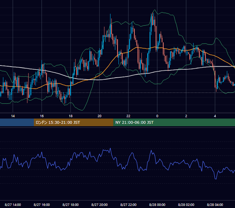This screenshot has height=208, width=235.
Task: Click the 8/27 20:00 label on the oscillator axis
Action: point(100,205)
